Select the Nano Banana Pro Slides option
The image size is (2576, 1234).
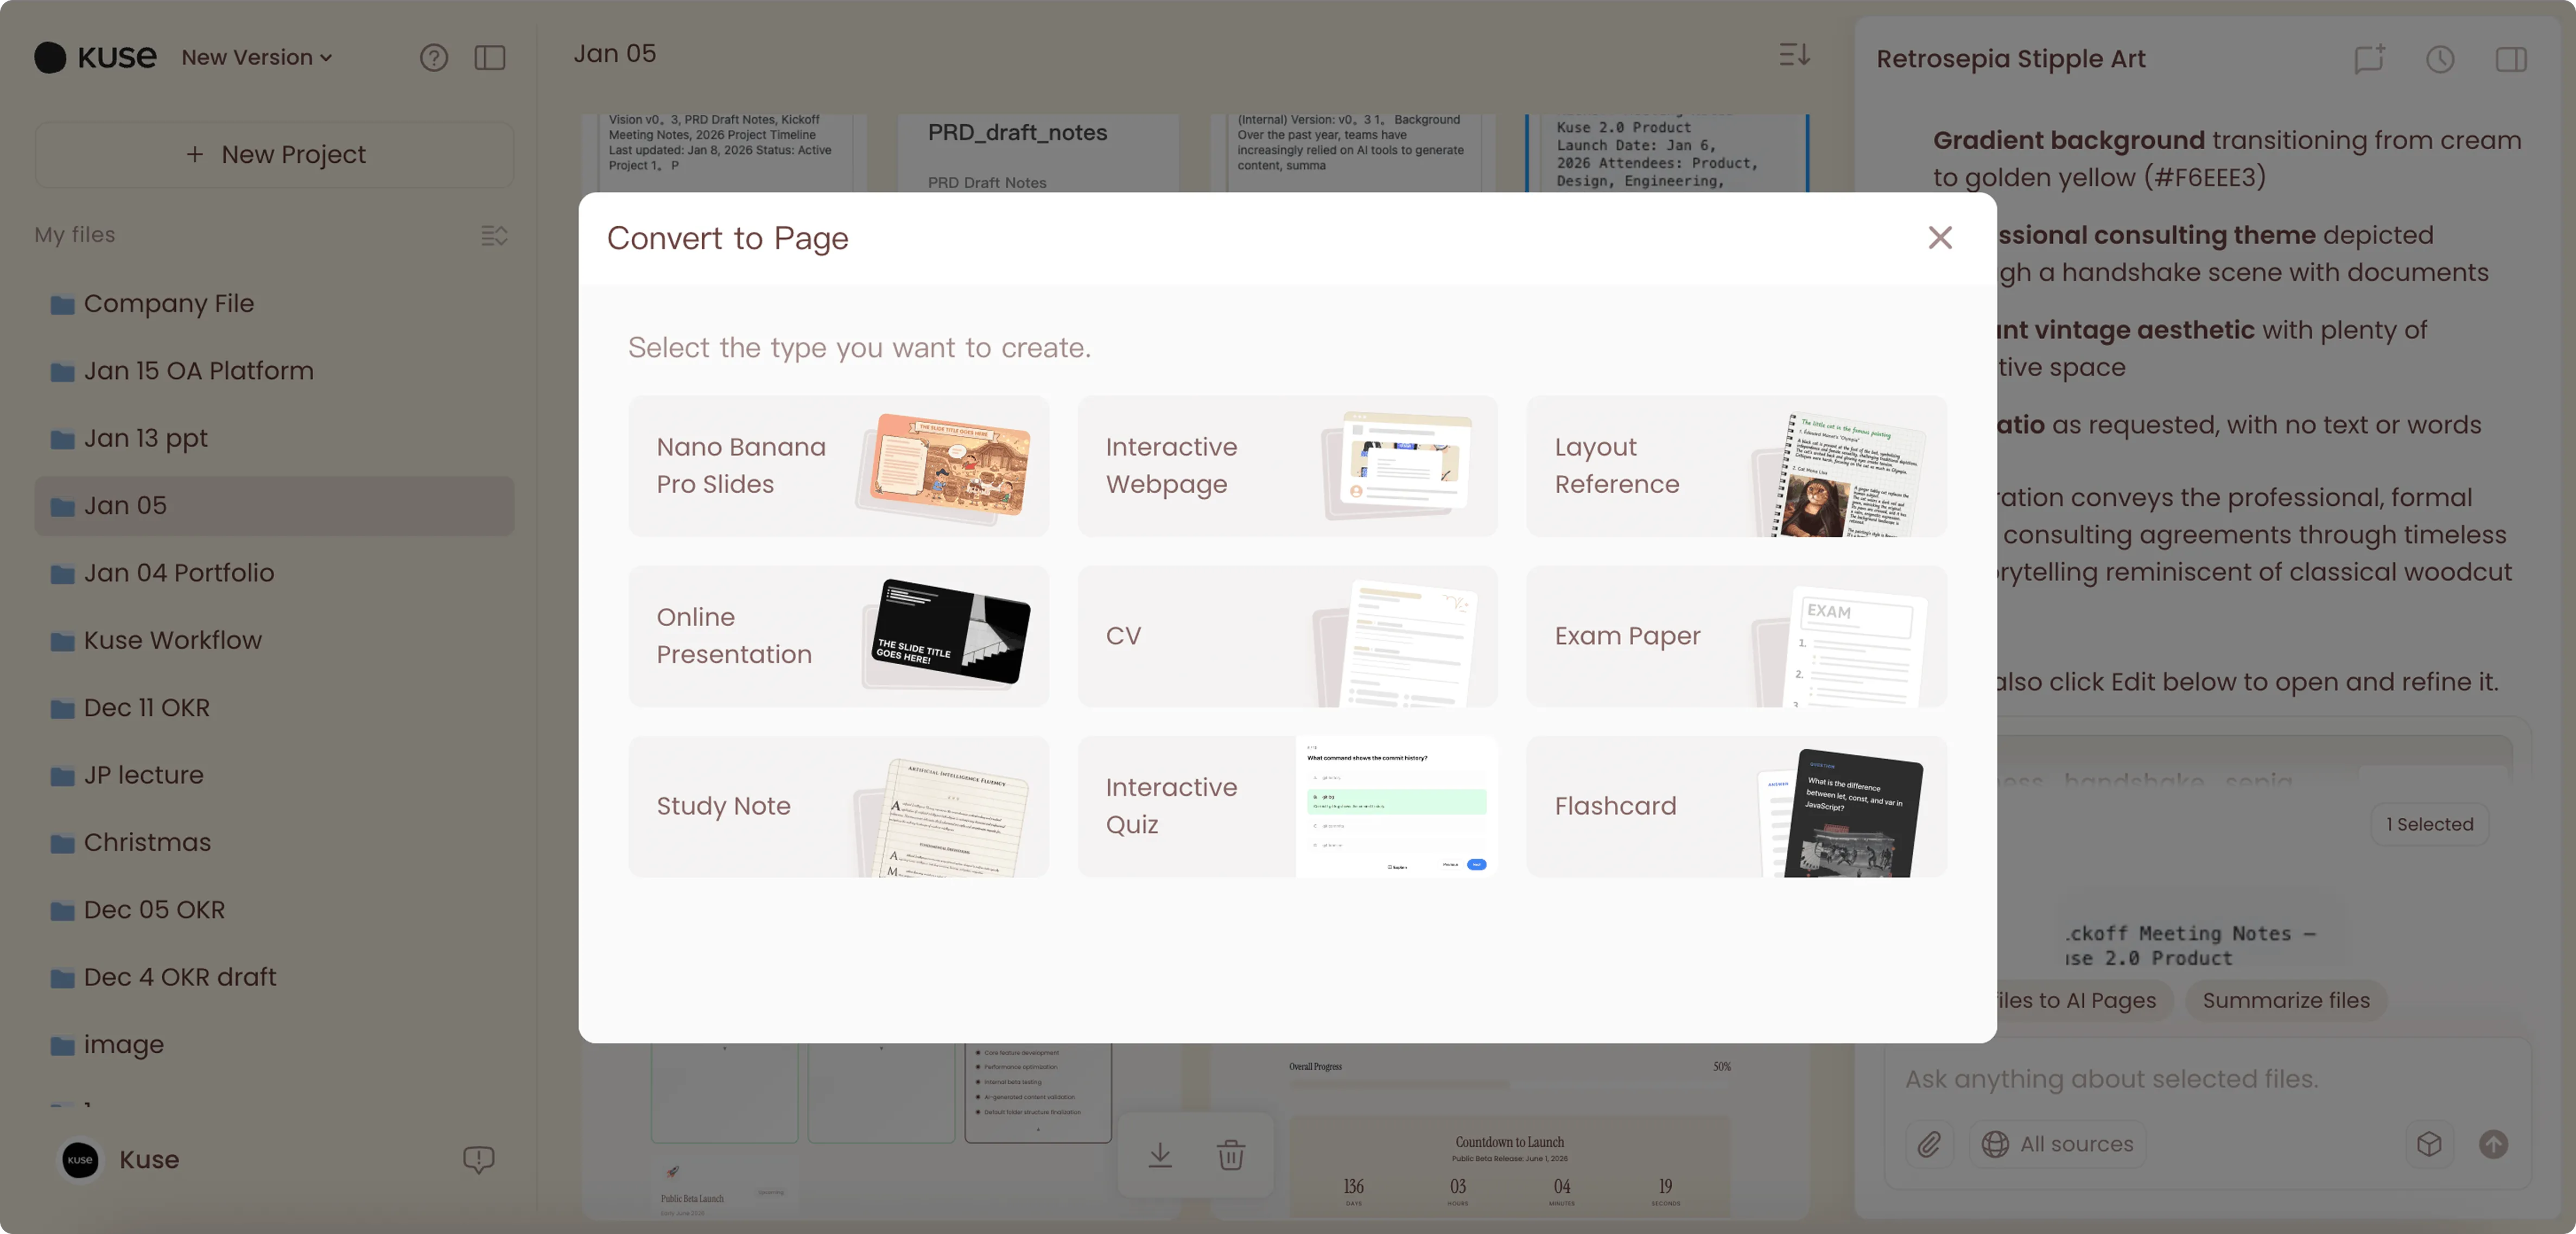(x=838, y=466)
